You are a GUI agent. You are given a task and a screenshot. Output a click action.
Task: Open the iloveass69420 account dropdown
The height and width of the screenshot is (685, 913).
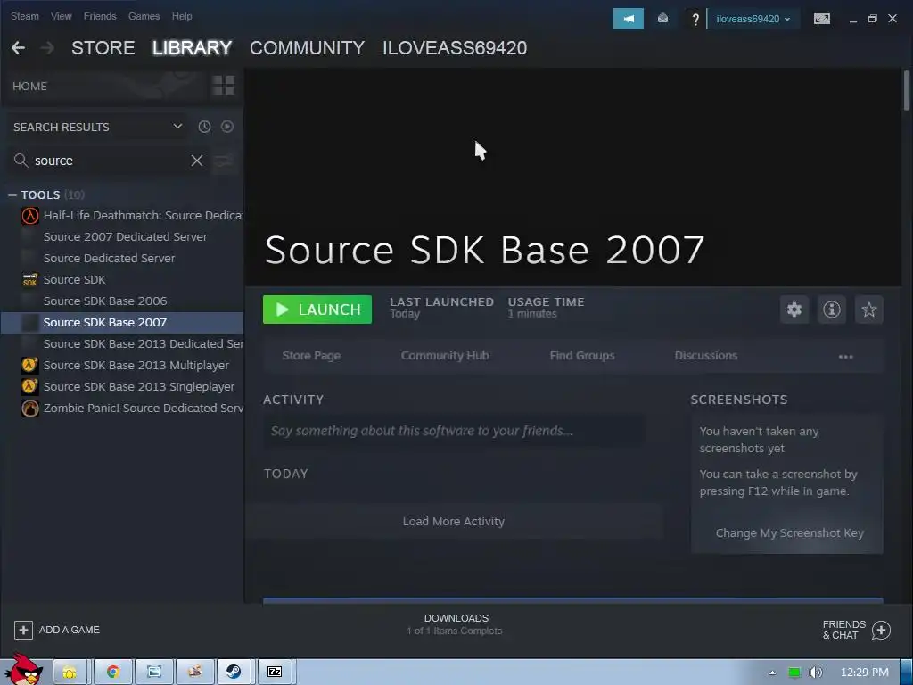pos(753,19)
